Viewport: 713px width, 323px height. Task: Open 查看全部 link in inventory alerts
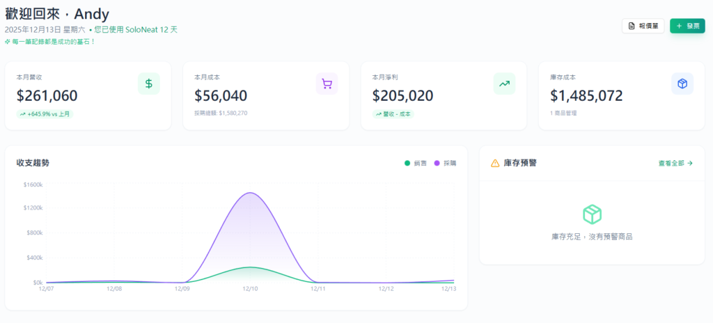(675, 163)
